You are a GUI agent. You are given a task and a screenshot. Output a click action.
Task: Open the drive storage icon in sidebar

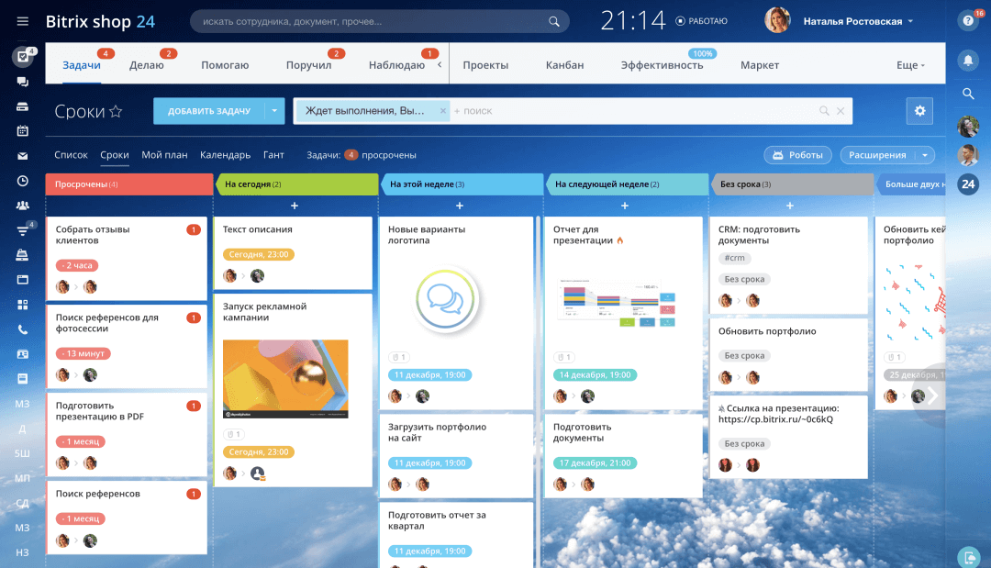click(x=22, y=106)
